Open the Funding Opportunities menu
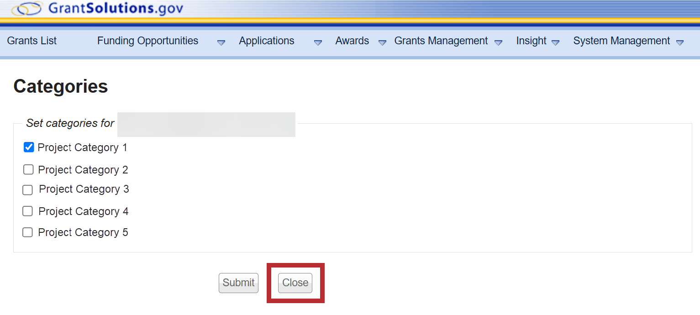Screen dimensions: 700x315 [x=147, y=41]
